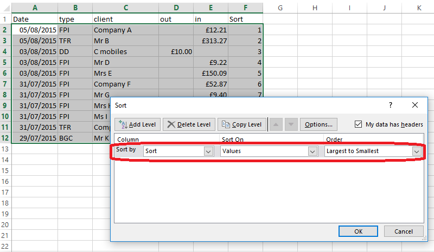Open the Order Largest to Smallest dropdown
The height and width of the screenshot is (252, 434).
point(416,151)
